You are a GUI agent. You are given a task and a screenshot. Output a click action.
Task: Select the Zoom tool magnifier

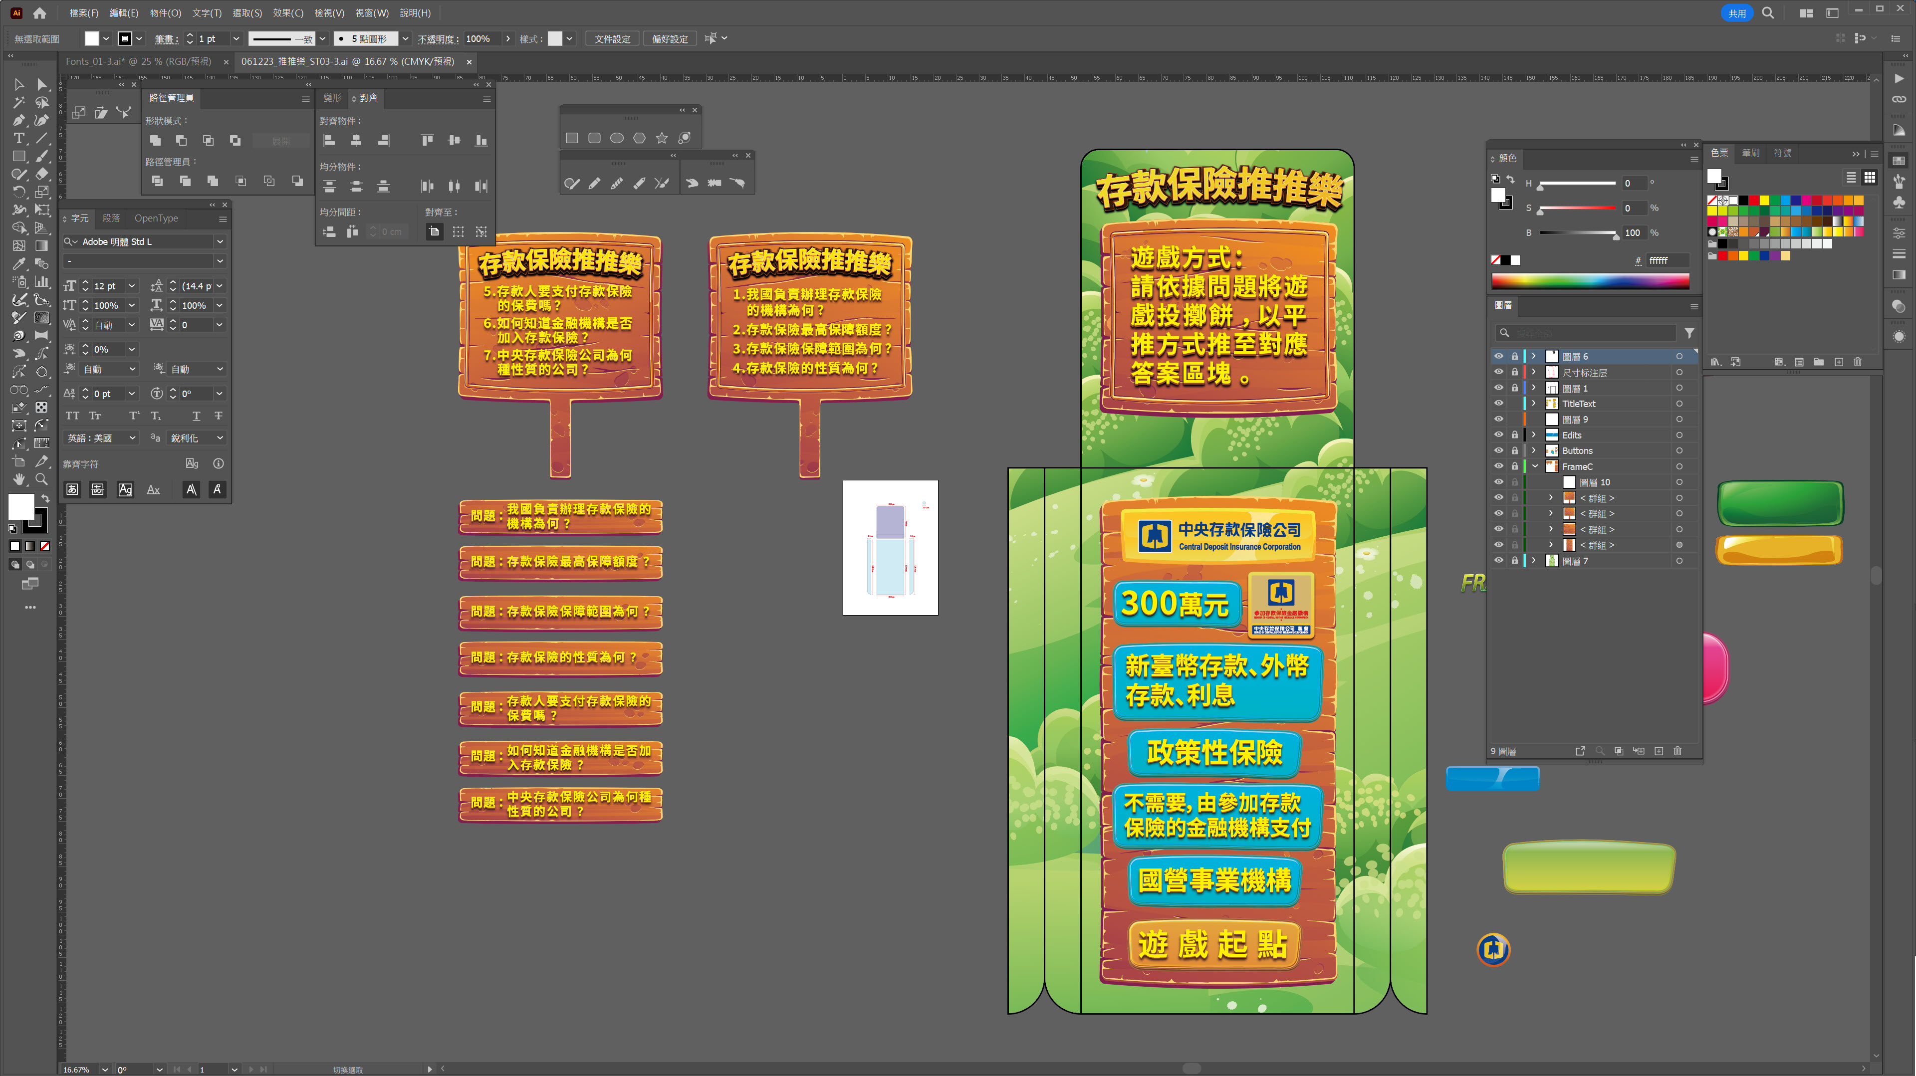point(41,479)
